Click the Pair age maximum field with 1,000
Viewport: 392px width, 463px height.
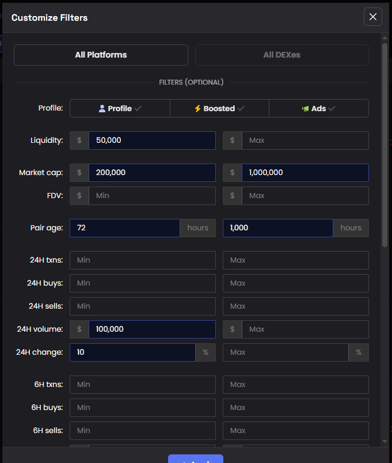click(278, 228)
